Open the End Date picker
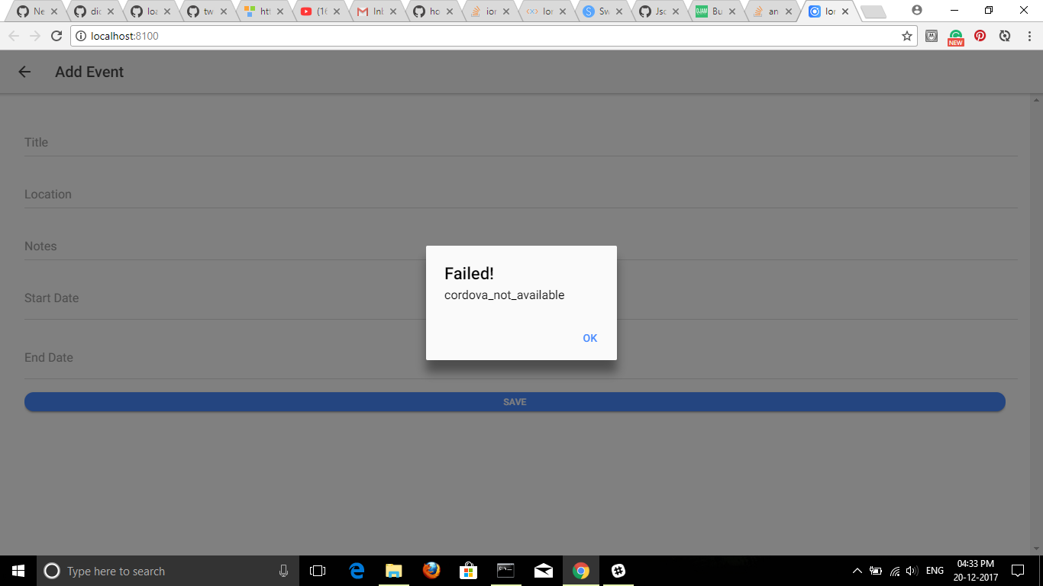Image resolution: width=1043 pixels, height=586 pixels. [x=521, y=358]
